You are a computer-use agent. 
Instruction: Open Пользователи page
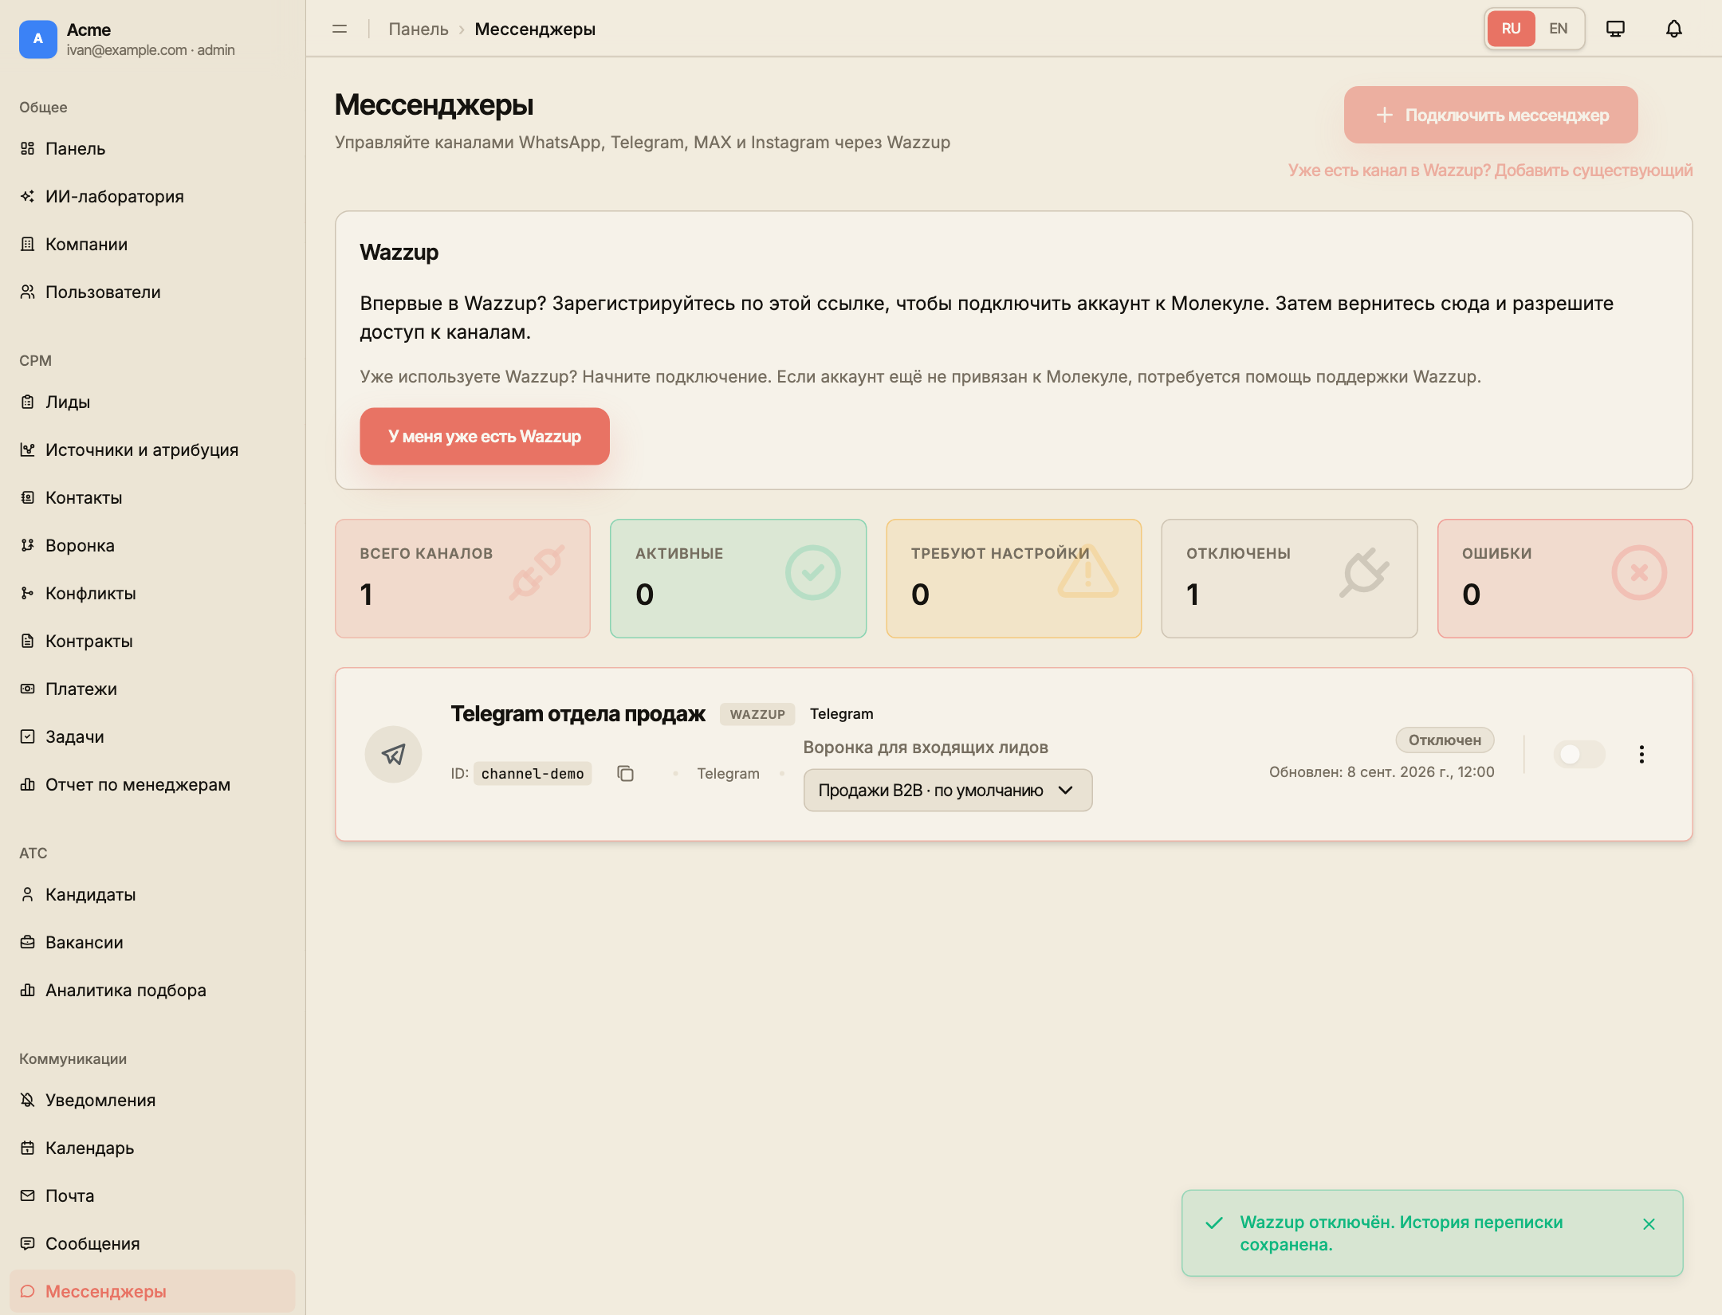(x=152, y=292)
